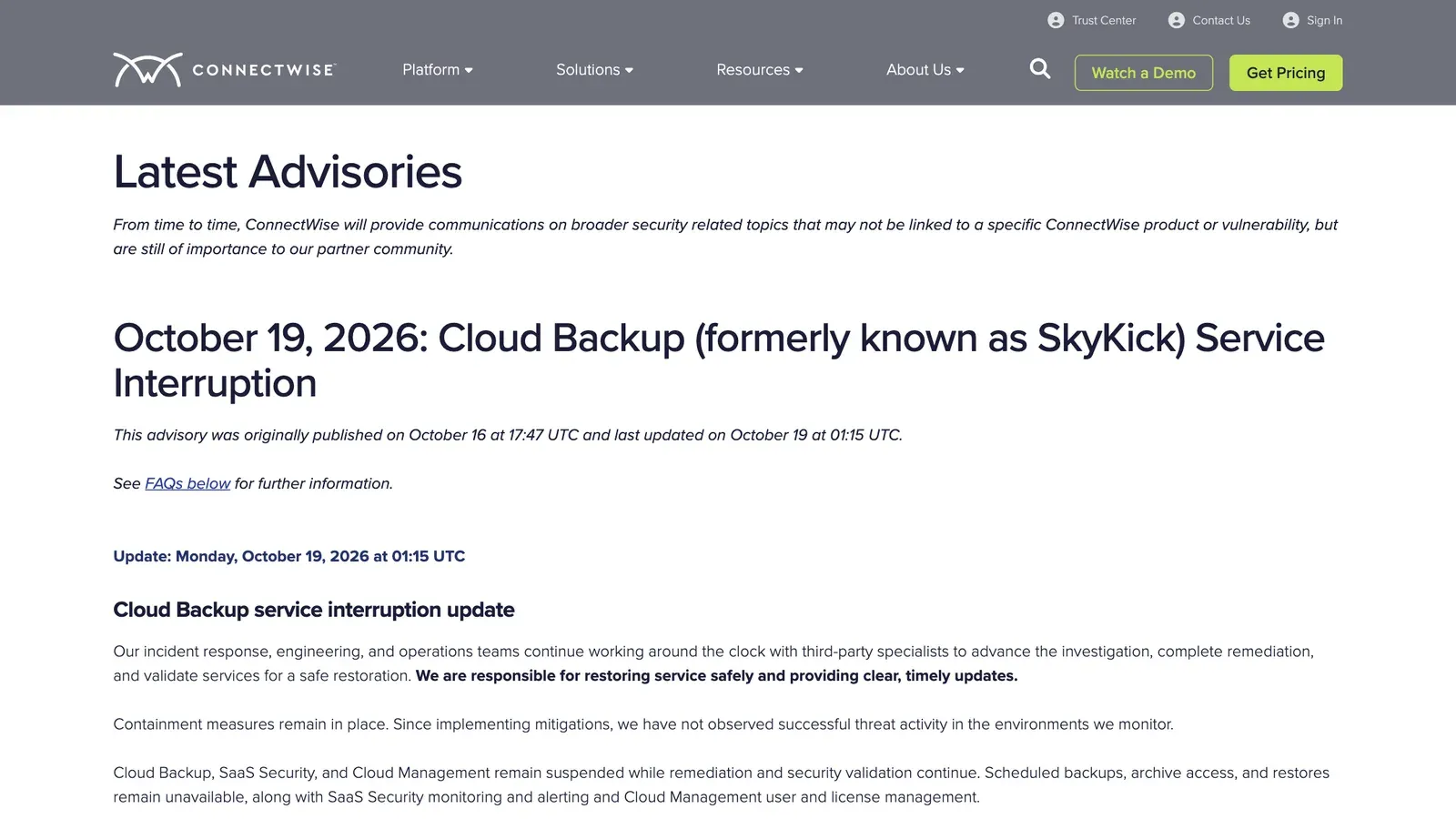Click the Trust Center user icon
This screenshot has height=819, width=1456.
(1056, 20)
